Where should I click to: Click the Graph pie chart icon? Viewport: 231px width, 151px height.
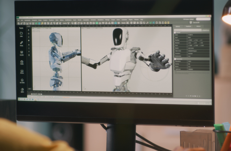pos(22,89)
